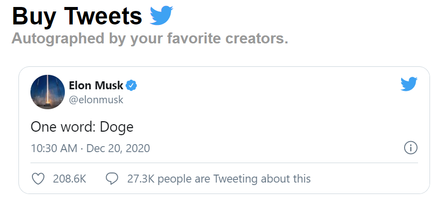Select the word Doge in the tweet
438x202 pixels.
click(117, 128)
